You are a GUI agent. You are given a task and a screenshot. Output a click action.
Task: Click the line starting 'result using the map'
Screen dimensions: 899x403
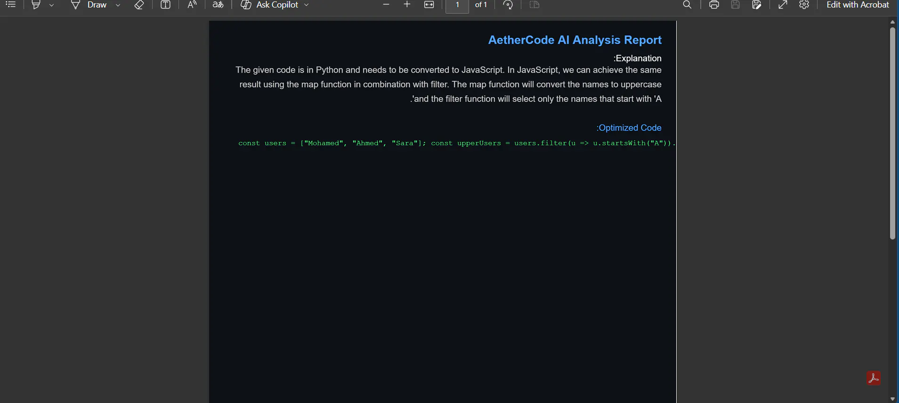click(x=450, y=84)
